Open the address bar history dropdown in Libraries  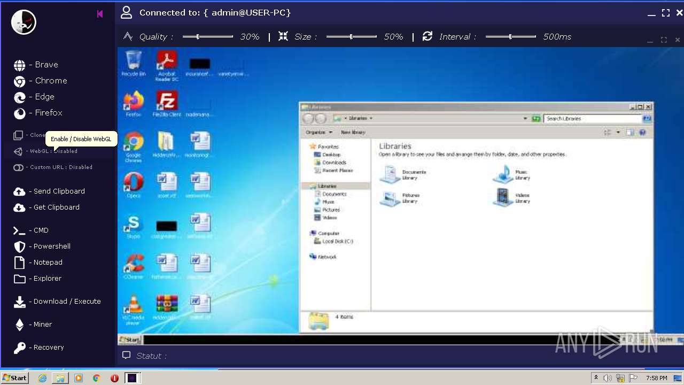[x=525, y=119]
